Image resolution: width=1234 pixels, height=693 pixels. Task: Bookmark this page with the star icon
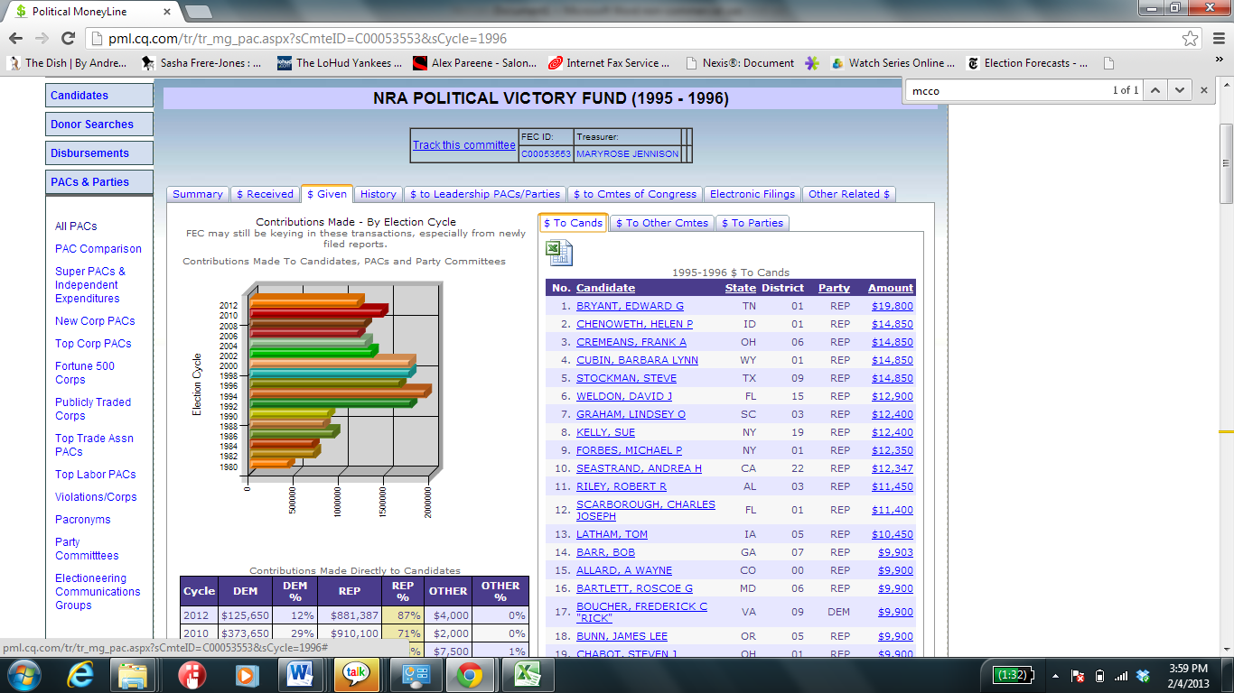click(x=1191, y=39)
